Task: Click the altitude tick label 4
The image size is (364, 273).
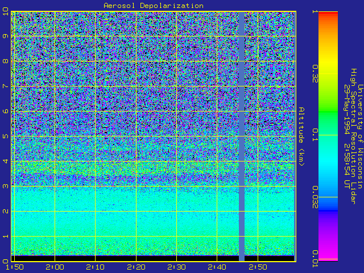Action: click(5, 161)
